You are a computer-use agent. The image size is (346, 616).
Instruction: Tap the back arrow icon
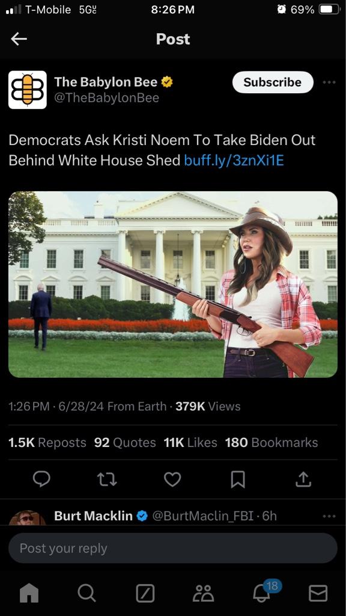[19, 39]
